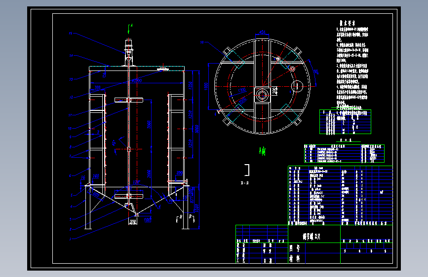
Task: Select the 1500 leg height dimension
Action: 196,208
